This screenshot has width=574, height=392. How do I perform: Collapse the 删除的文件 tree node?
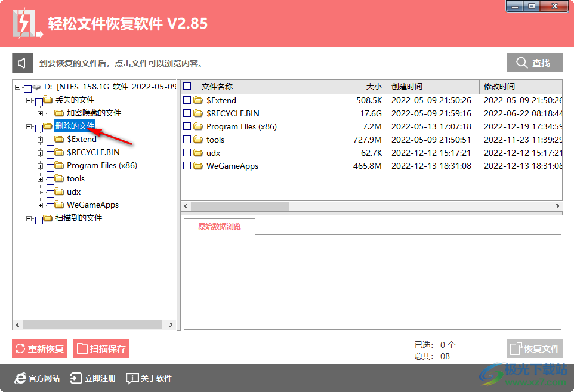(29, 126)
